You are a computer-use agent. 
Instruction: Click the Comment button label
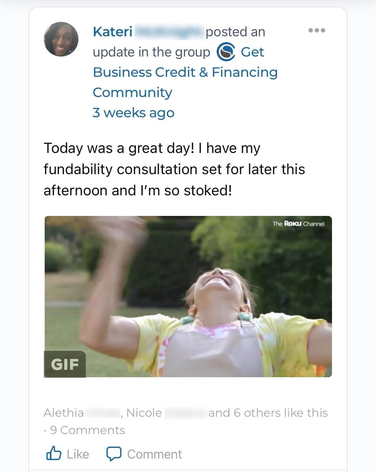tap(155, 454)
